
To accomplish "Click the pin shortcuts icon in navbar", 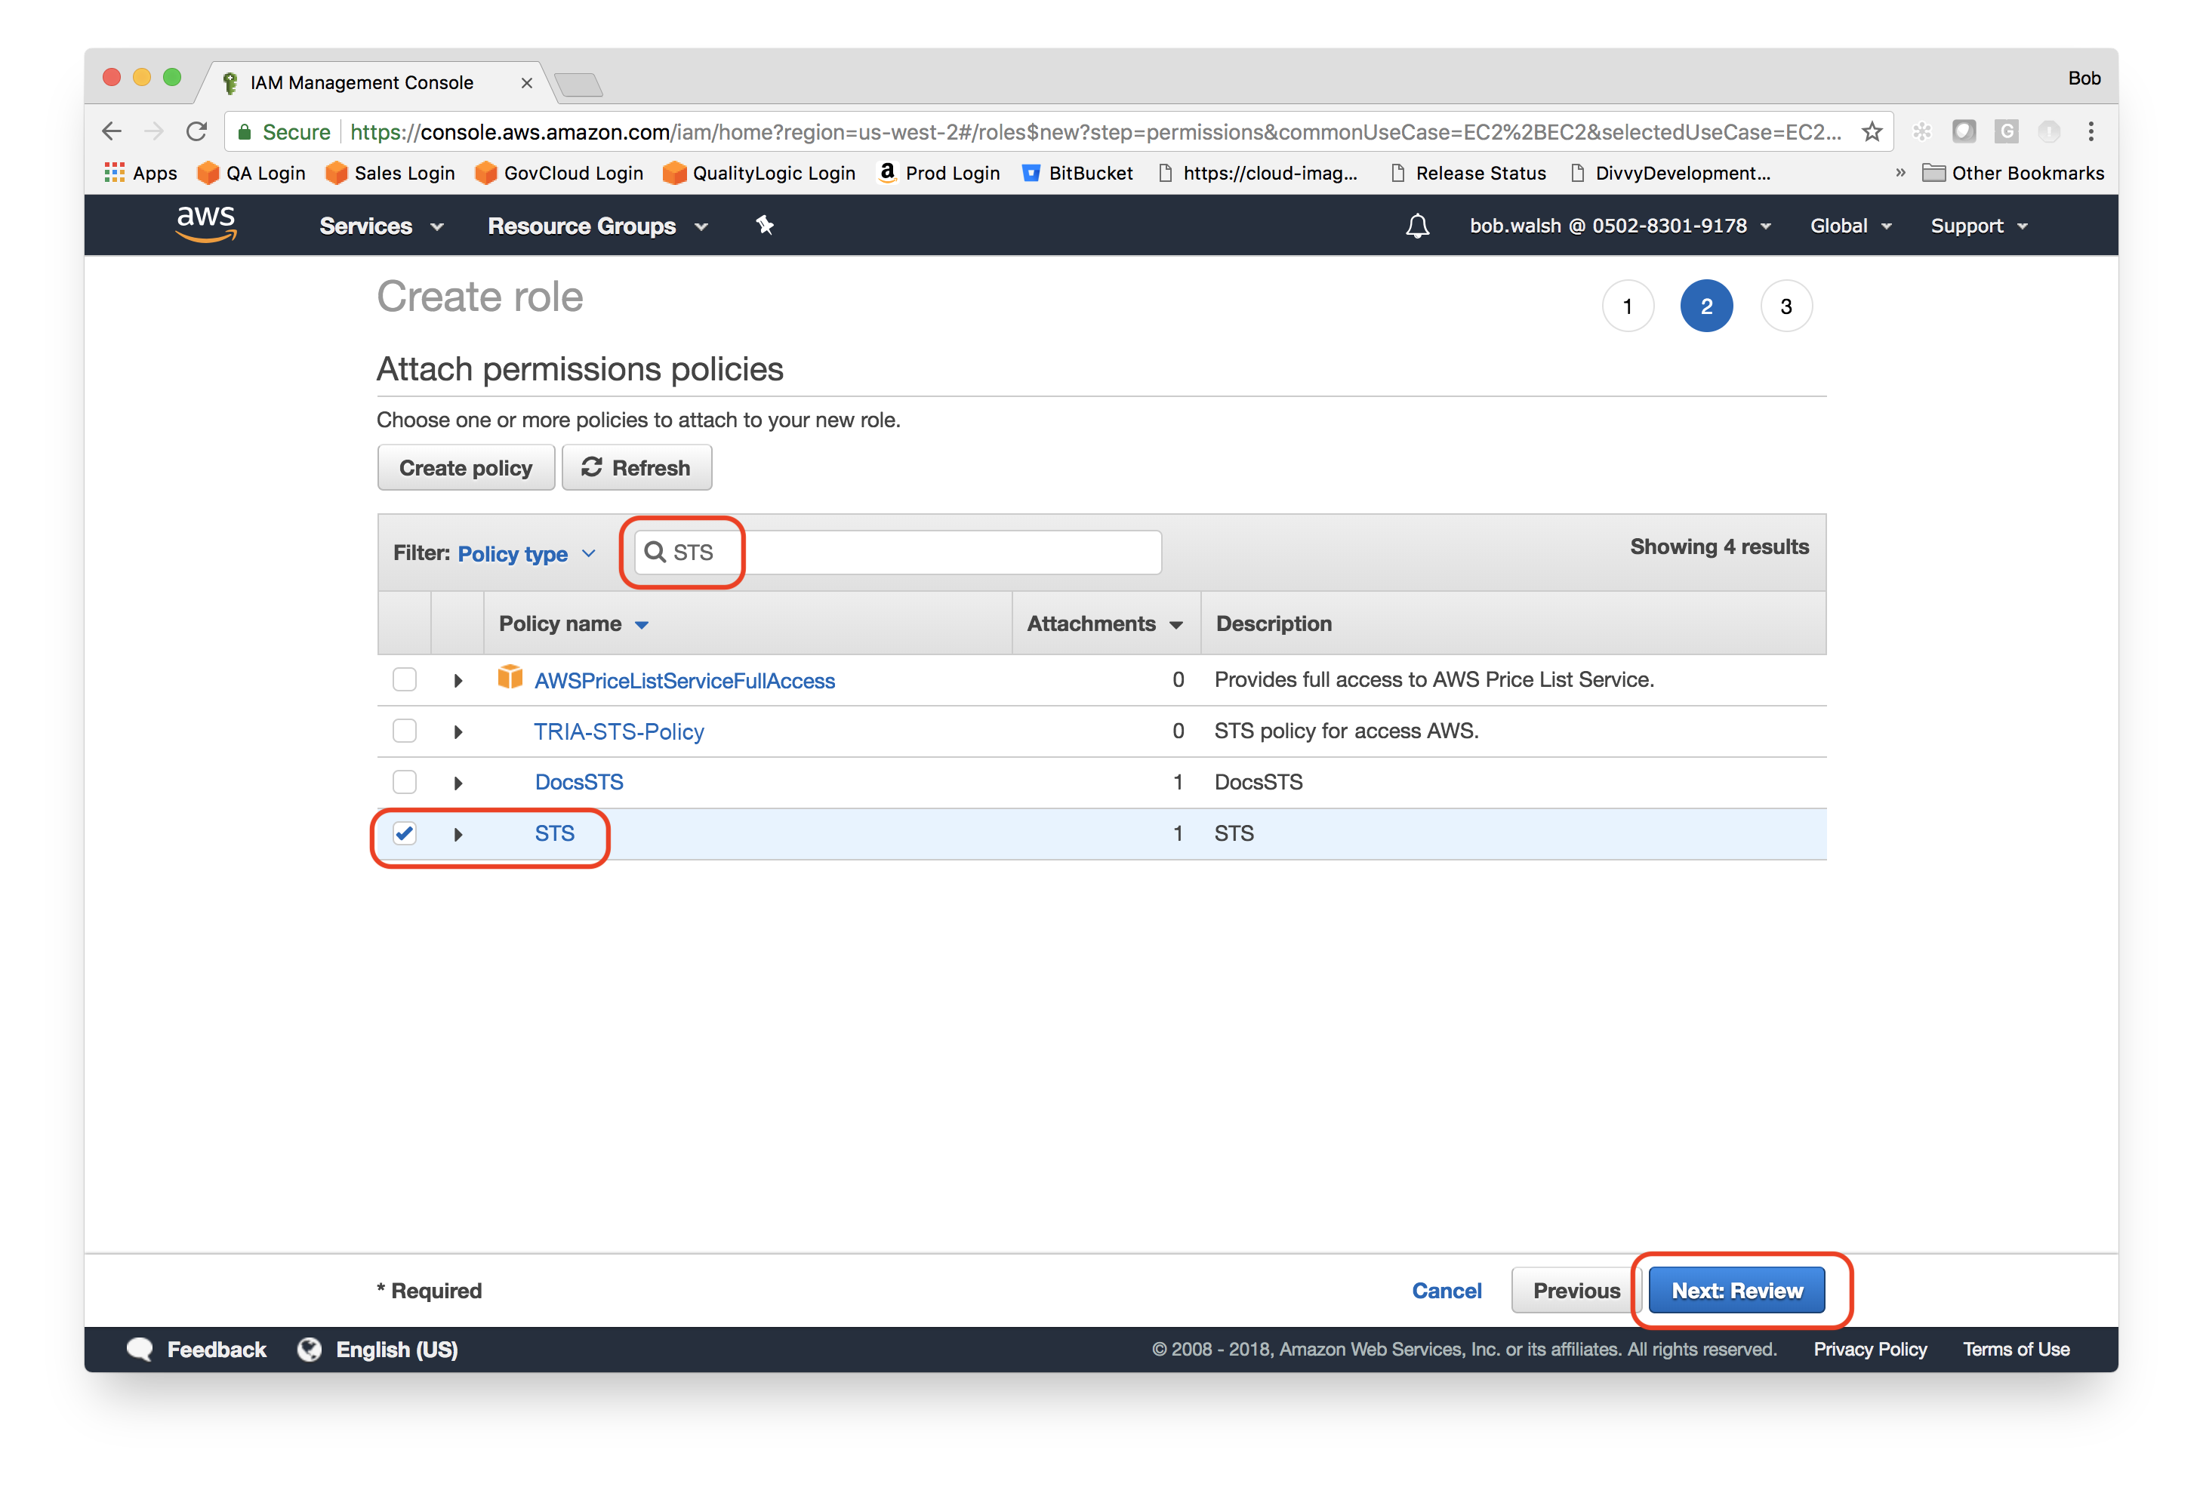I will pos(764,225).
